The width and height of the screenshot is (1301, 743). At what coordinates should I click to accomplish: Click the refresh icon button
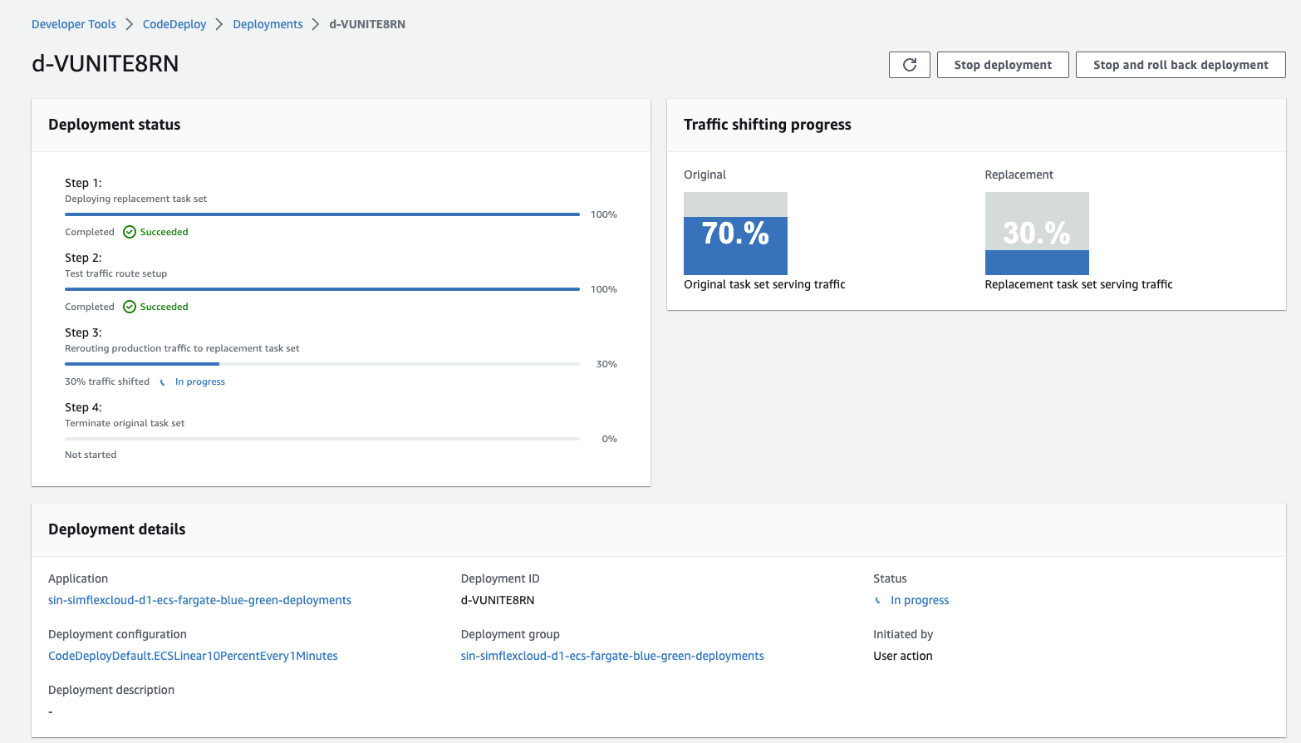pyautogui.click(x=910, y=65)
